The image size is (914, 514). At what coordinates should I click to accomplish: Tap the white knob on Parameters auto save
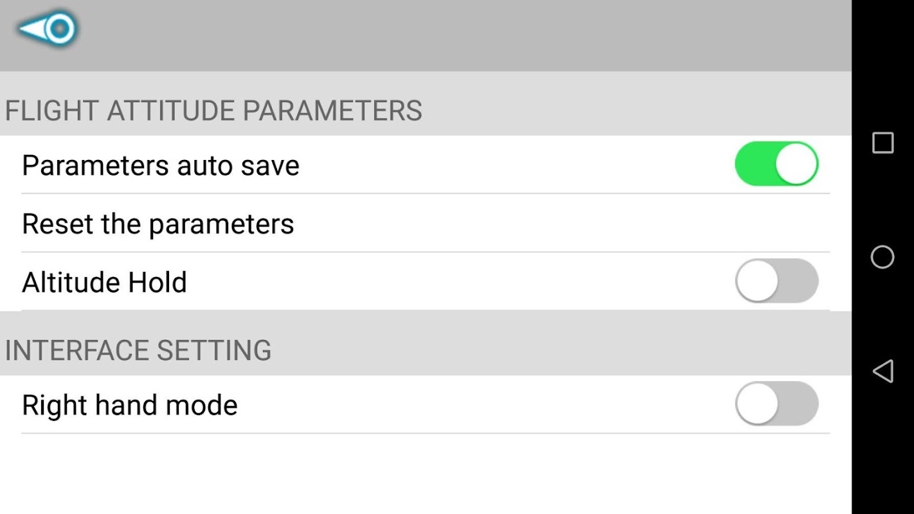(x=796, y=164)
